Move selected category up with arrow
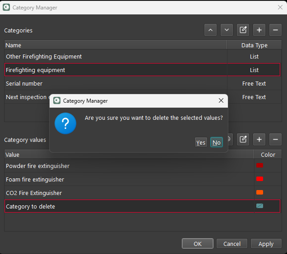Image resolution: width=287 pixels, height=254 pixels. pyautogui.click(x=210, y=30)
